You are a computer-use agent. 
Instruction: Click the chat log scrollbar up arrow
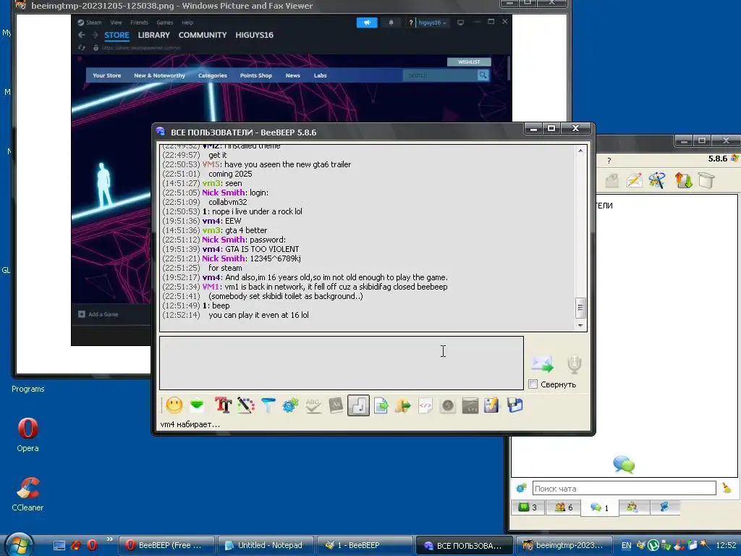tap(580, 151)
